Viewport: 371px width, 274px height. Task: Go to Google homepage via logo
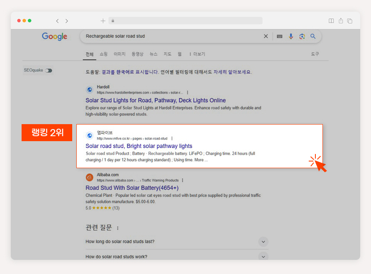(x=54, y=37)
